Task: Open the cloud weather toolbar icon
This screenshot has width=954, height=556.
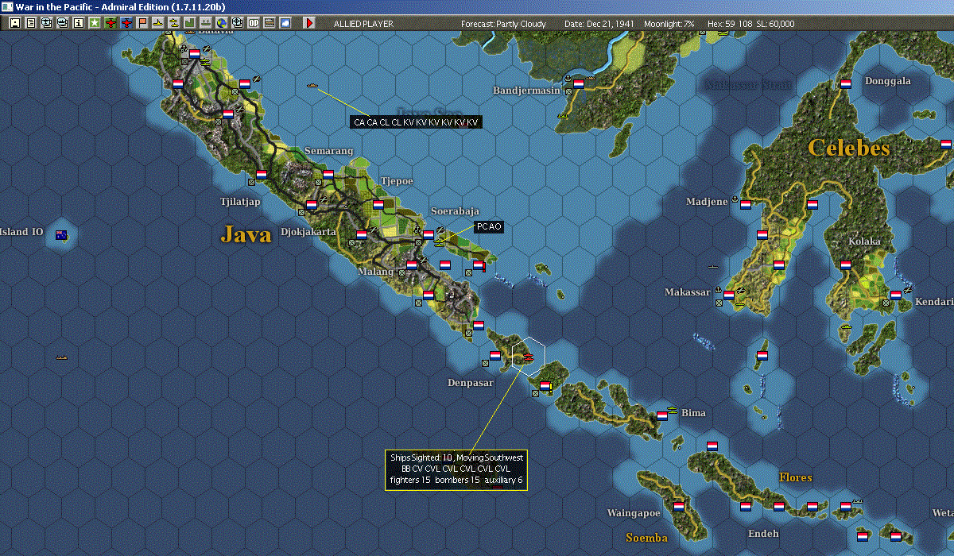Action: pos(285,23)
